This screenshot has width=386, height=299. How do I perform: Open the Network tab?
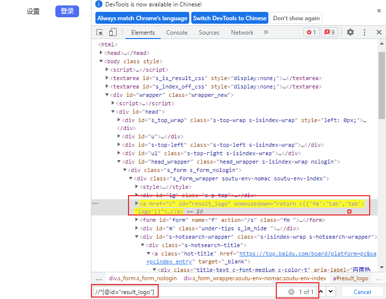(x=242, y=33)
